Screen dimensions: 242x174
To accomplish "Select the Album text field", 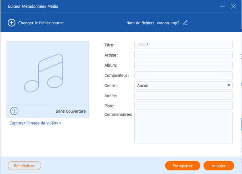I will pyautogui.click(x=184, y=65).
